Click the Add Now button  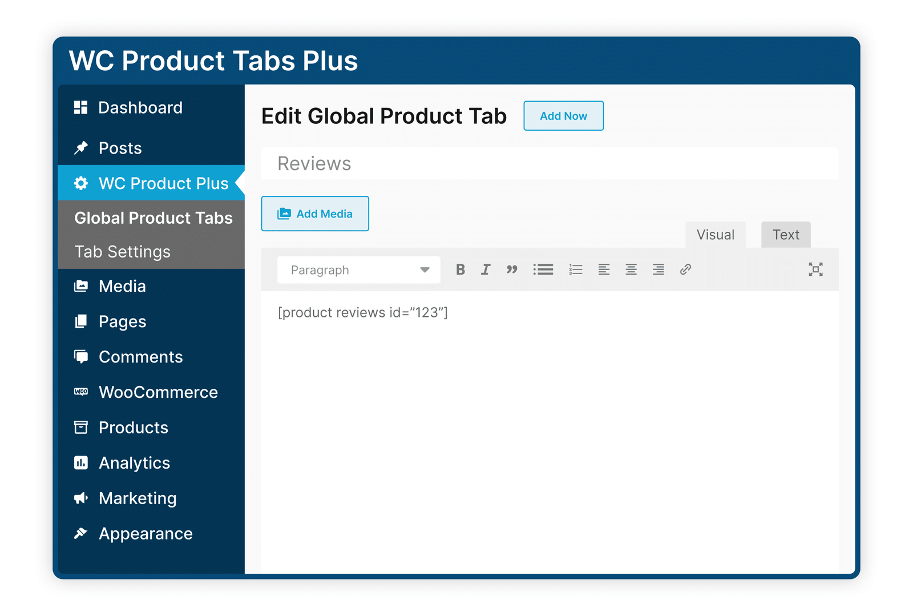pyautogui.click(x=564, y=116)
